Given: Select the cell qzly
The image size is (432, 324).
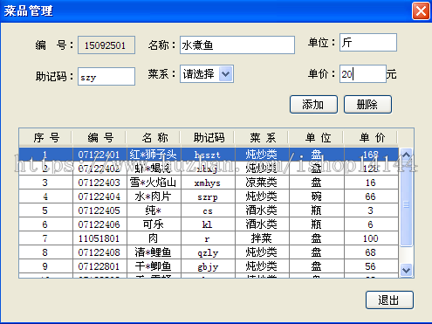Looking at the screenshot, I should tap(208, 252).
